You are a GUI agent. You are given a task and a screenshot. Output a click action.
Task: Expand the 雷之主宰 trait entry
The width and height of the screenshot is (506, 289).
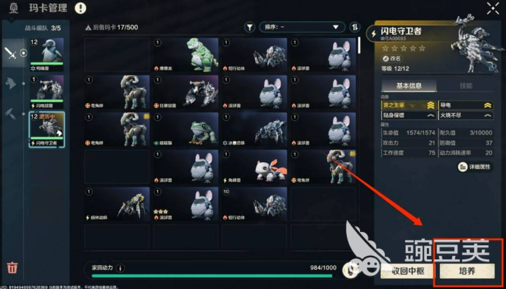[x=408, y=105]
